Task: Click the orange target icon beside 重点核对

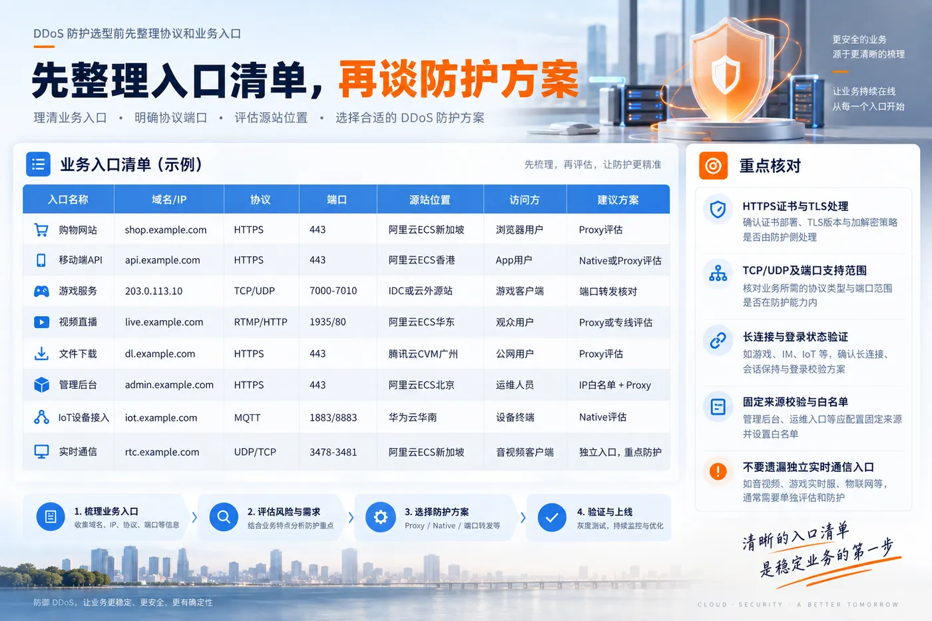Action: (x=713, y=166)
